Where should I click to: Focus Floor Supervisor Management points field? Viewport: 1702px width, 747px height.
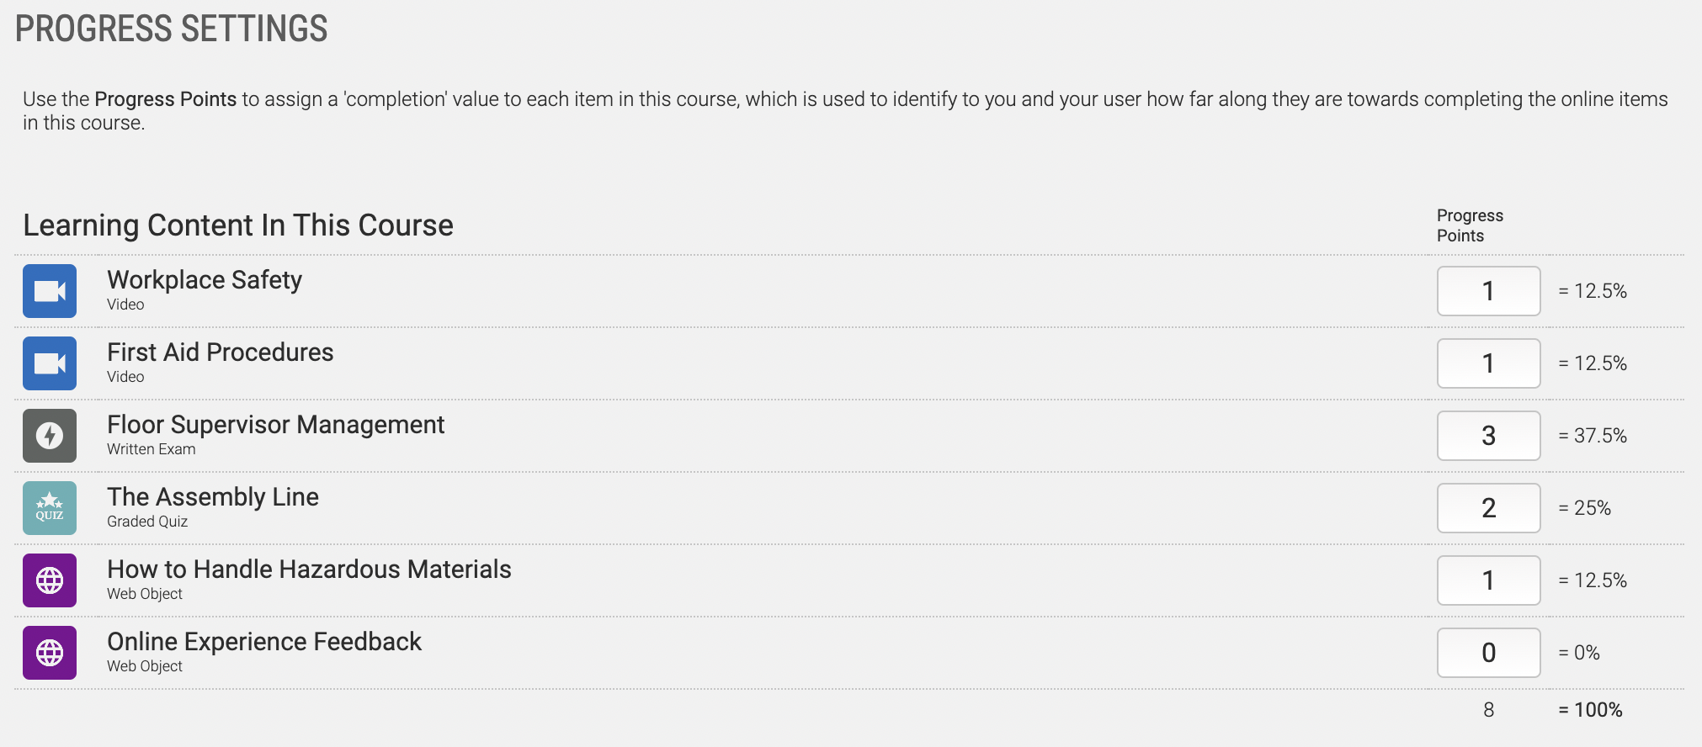[x=1488, y=436]
